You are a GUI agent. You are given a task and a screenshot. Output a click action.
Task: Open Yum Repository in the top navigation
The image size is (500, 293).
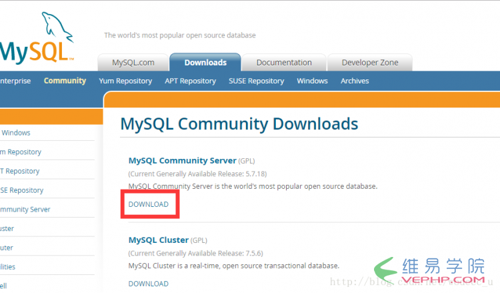(x=125, y=81)
